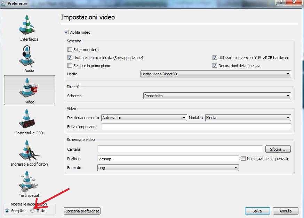Open the Formato png dropdown

168,168
